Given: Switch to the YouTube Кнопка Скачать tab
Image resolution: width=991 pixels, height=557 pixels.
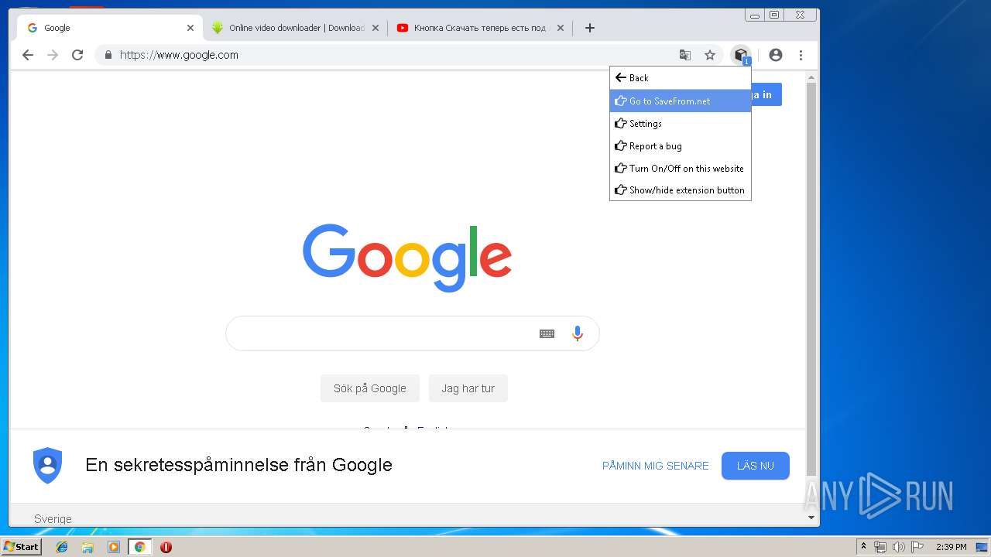Looking at the screenshot, I should point(481,28).
